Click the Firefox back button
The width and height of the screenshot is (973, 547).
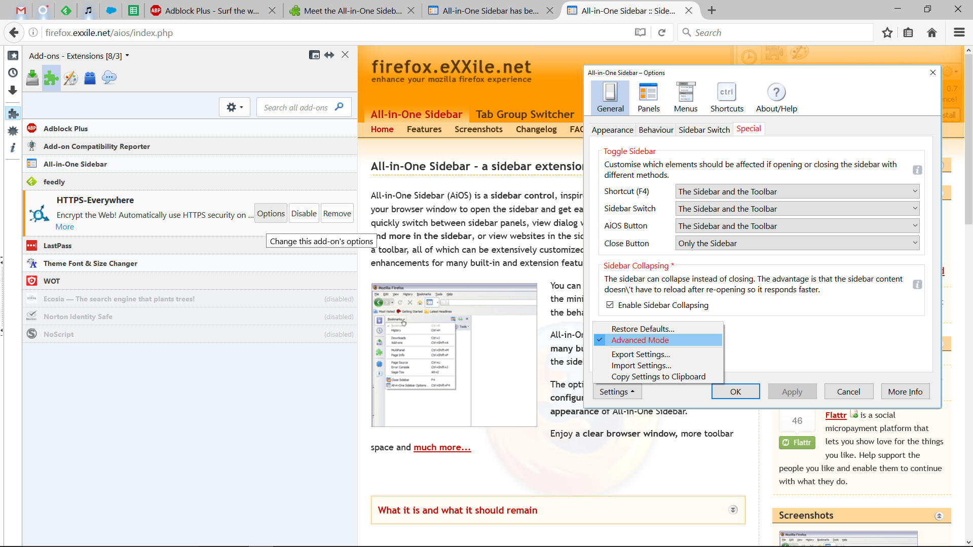click(x=14, y=32)
